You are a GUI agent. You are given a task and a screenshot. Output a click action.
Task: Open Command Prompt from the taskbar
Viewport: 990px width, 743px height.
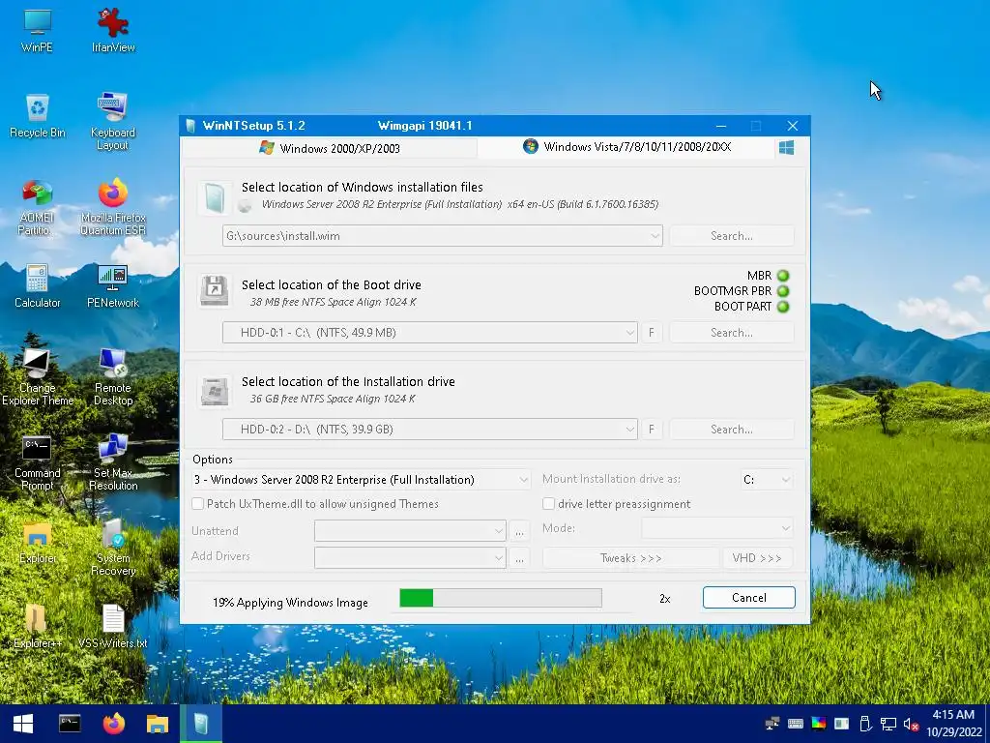[x=70, y=724]
